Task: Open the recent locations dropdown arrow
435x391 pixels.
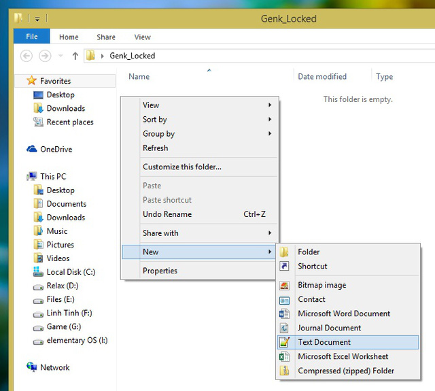Action: coord(60,56)
